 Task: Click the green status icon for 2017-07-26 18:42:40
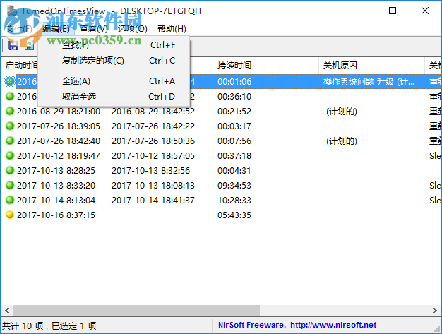[x=10, y=141]
